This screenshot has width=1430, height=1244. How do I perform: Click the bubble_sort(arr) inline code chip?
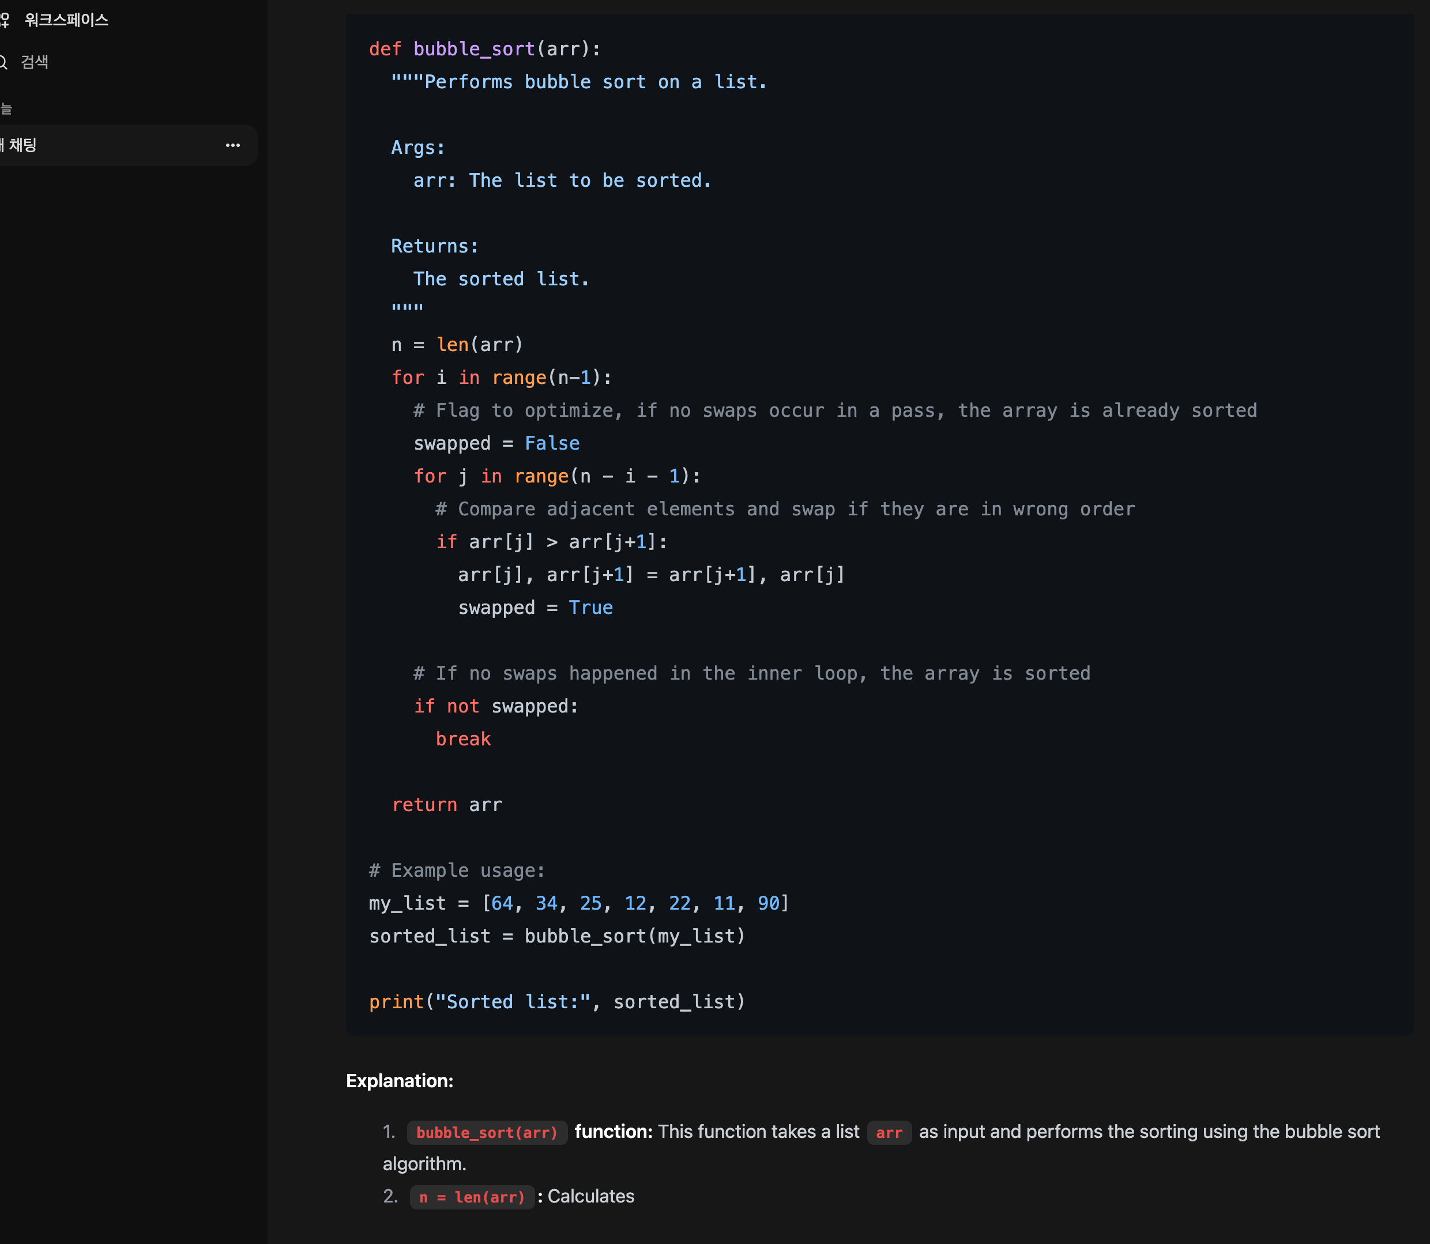[486, 1132]
